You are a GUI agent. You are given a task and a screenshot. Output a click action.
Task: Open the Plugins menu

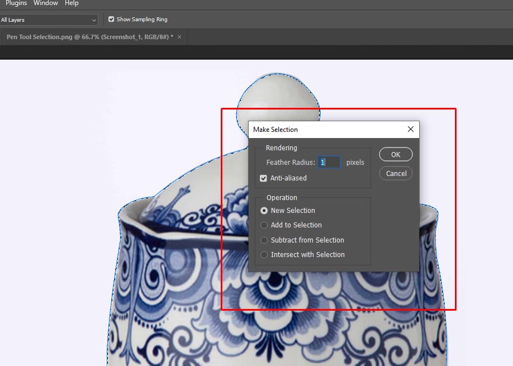tap(16, 3)
